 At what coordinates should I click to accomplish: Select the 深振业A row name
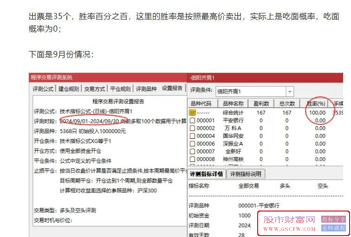(x=233, y=144)
